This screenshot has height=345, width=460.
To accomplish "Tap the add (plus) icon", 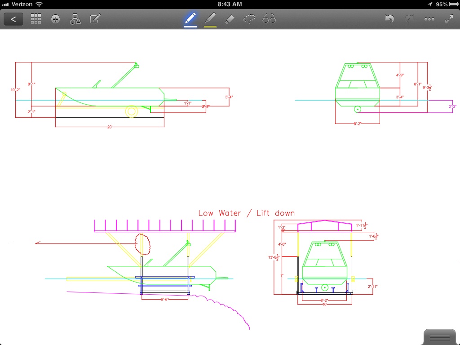I will 55,19.
